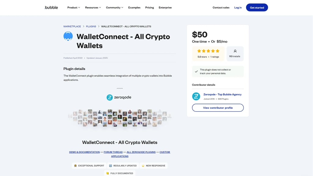The height and width of the screenshot is (176, 313).
Task: Click the five-star rating icons
Action: click(208, 51)
